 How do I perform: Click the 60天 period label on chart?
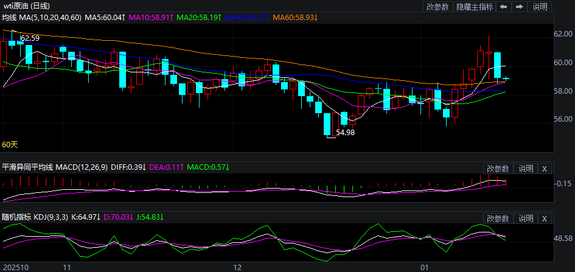pyautogui.click(x=10, y=145)
